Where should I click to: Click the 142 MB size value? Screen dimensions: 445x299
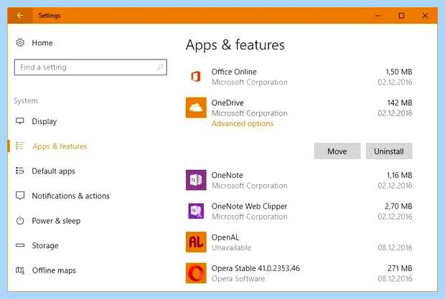[400, 103]
